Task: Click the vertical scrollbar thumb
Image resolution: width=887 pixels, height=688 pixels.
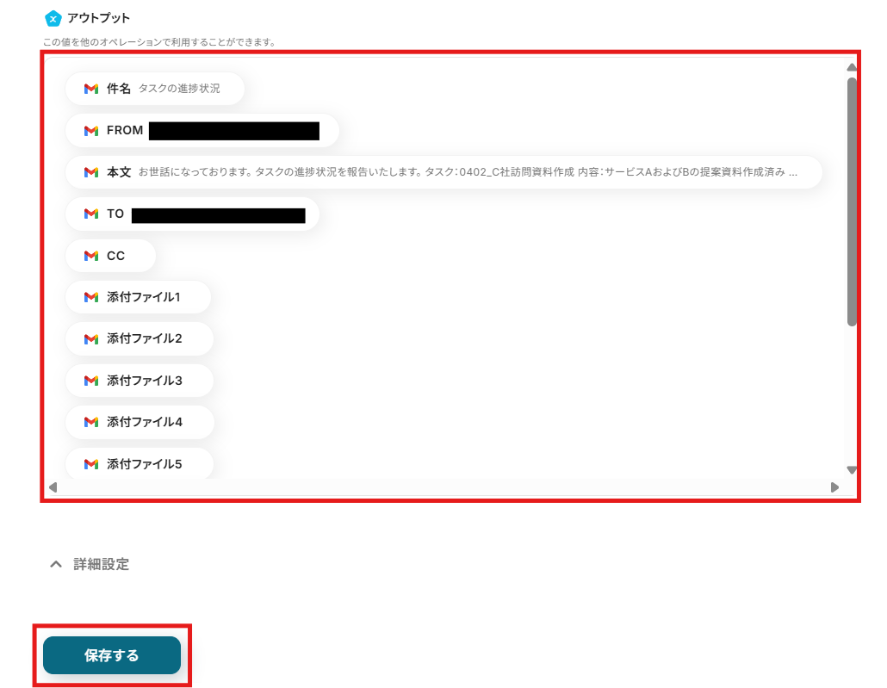Action: (852, 201)
